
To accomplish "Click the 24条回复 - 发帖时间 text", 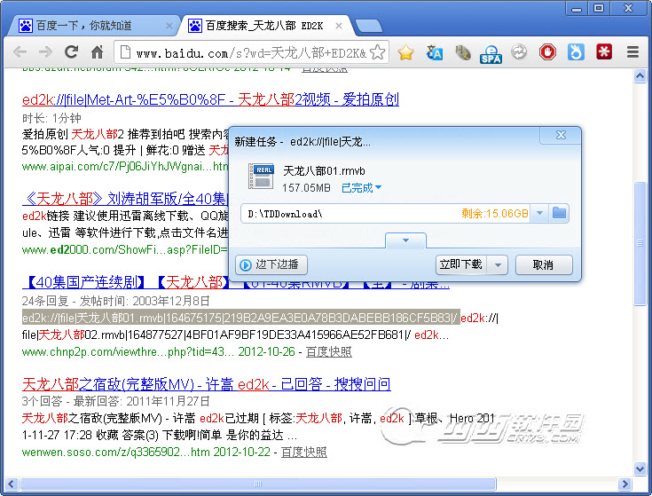I will point(116,301).
